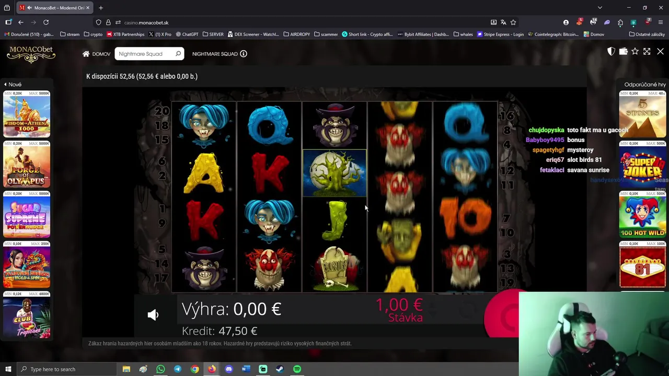The image size is (669, 376).
Task: Add game to favorites with star icon
Action: (635, 51)
